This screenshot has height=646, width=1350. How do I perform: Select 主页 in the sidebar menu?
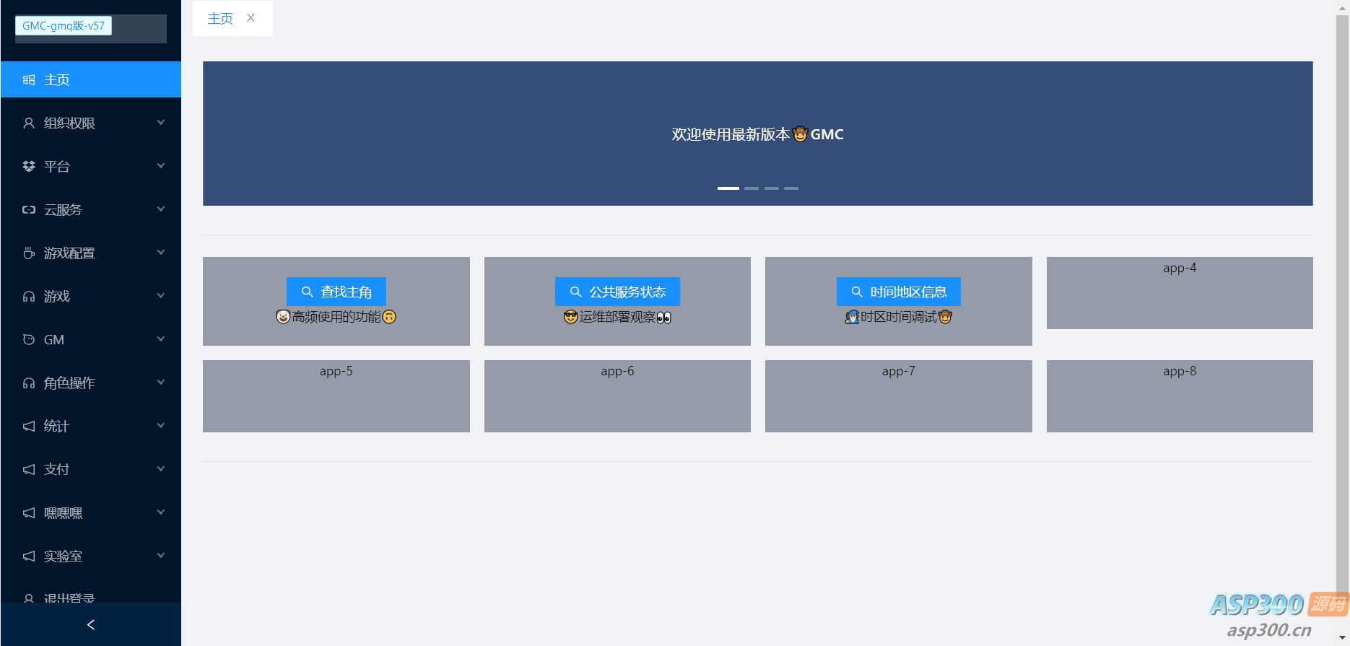91,79
